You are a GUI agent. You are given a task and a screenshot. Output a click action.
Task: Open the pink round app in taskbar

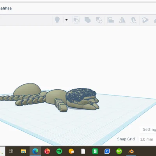(x=47, y=151)
